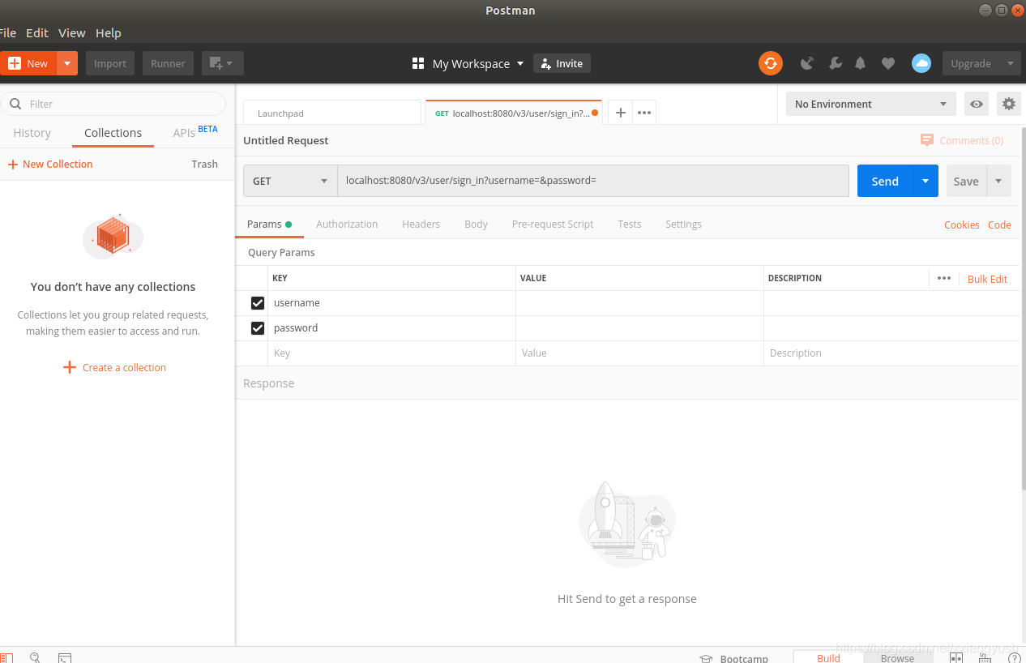Click the New Collection link
This screenshot has width=1026, height=663.
click(x=50, y=164)
